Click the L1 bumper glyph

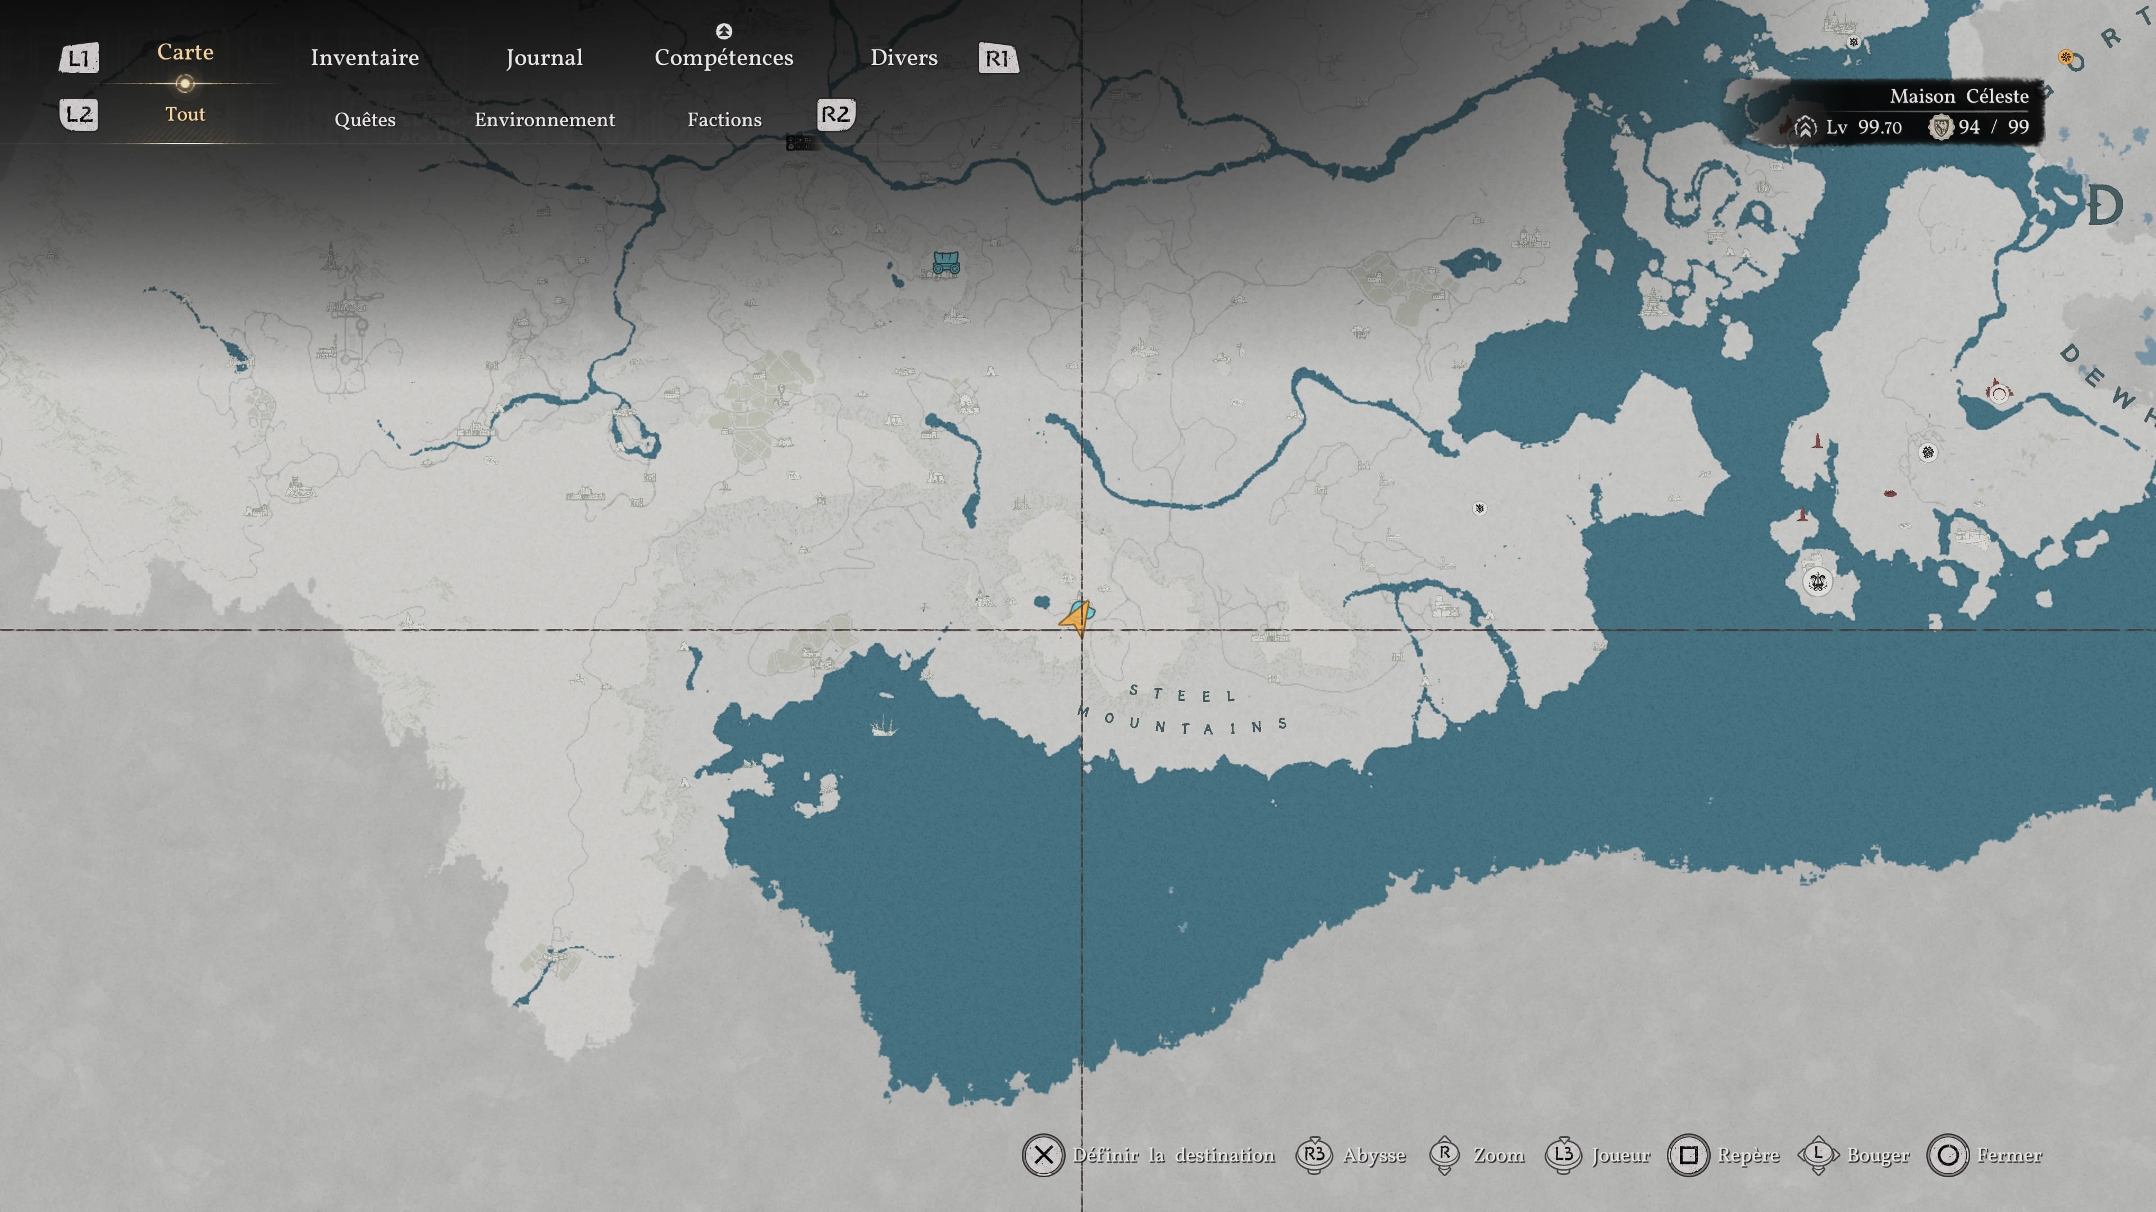(x=79, y=58)
